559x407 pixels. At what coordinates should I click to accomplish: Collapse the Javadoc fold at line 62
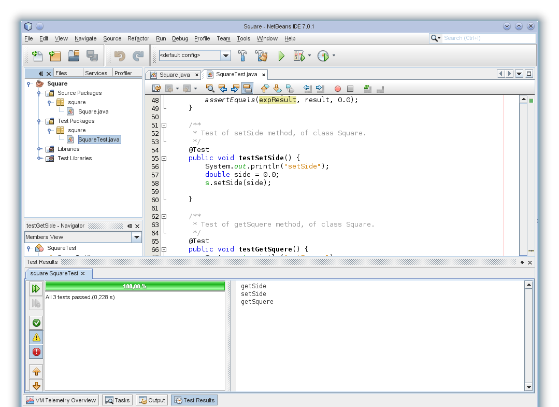pyautogui.click(x=164, y=217)
